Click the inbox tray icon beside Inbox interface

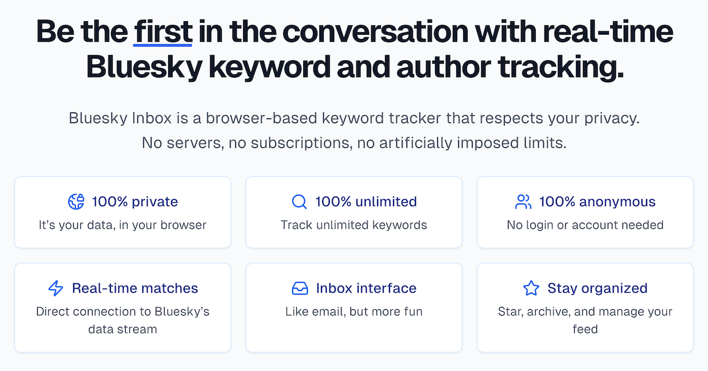[300, 289]
